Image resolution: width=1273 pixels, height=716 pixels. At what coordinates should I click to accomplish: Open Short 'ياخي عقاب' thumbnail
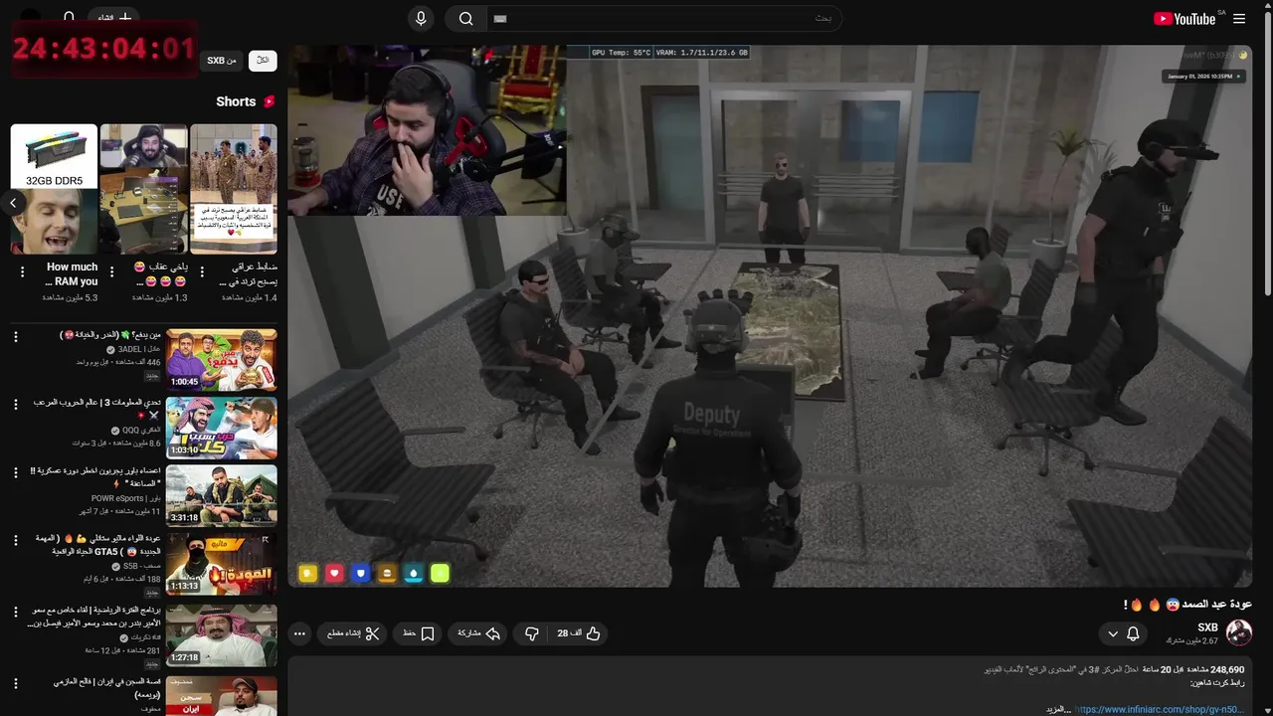(143, 189)
